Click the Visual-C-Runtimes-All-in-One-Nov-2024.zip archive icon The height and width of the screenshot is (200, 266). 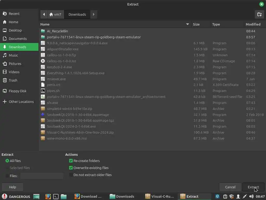tap(43, 132)
